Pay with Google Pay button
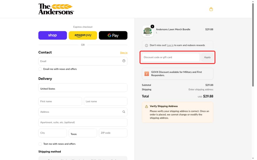Screen dimensions: 257x160 tap(113, 35)
